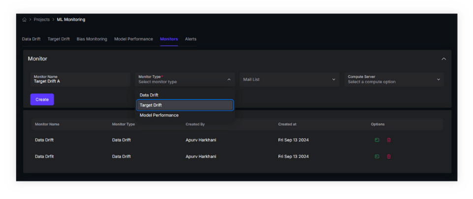
Task: Choose Data Drift from monitor type list
Action: click(185, 95)
